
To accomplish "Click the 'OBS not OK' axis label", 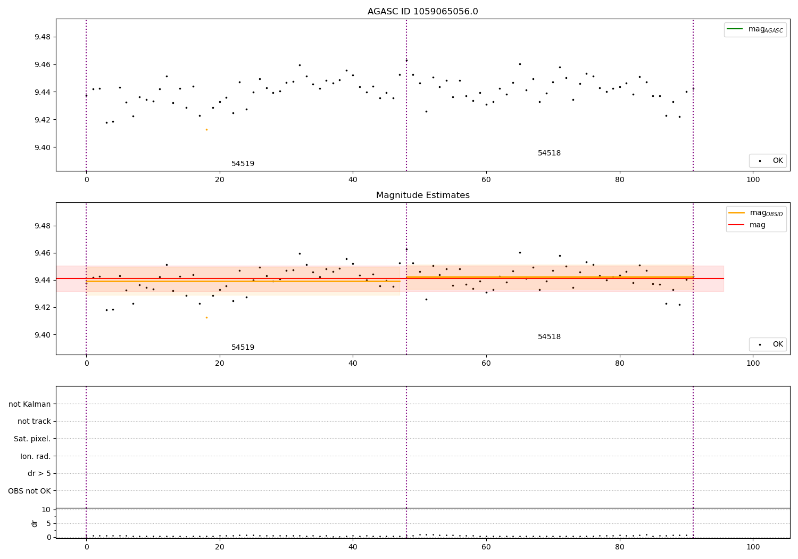I will [30, 491].
